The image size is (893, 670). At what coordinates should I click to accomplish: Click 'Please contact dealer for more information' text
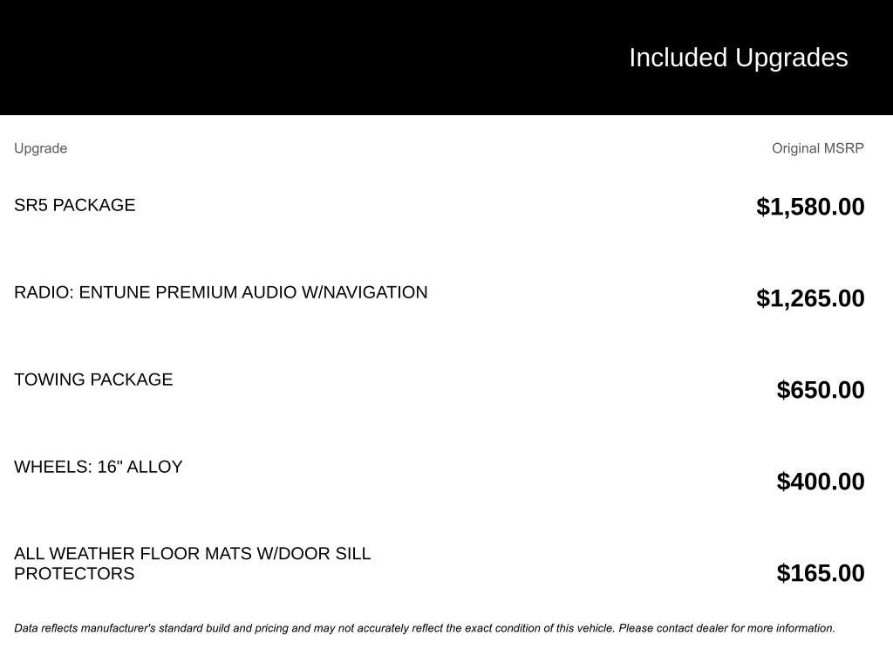[x=726, y=628]
